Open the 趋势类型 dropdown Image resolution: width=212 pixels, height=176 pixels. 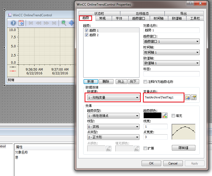(113, 116)
